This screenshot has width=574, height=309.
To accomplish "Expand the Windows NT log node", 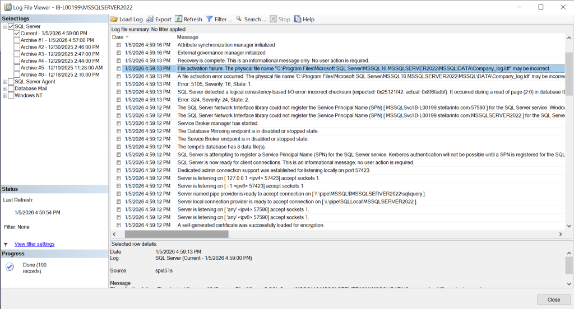I will [5, 96].
